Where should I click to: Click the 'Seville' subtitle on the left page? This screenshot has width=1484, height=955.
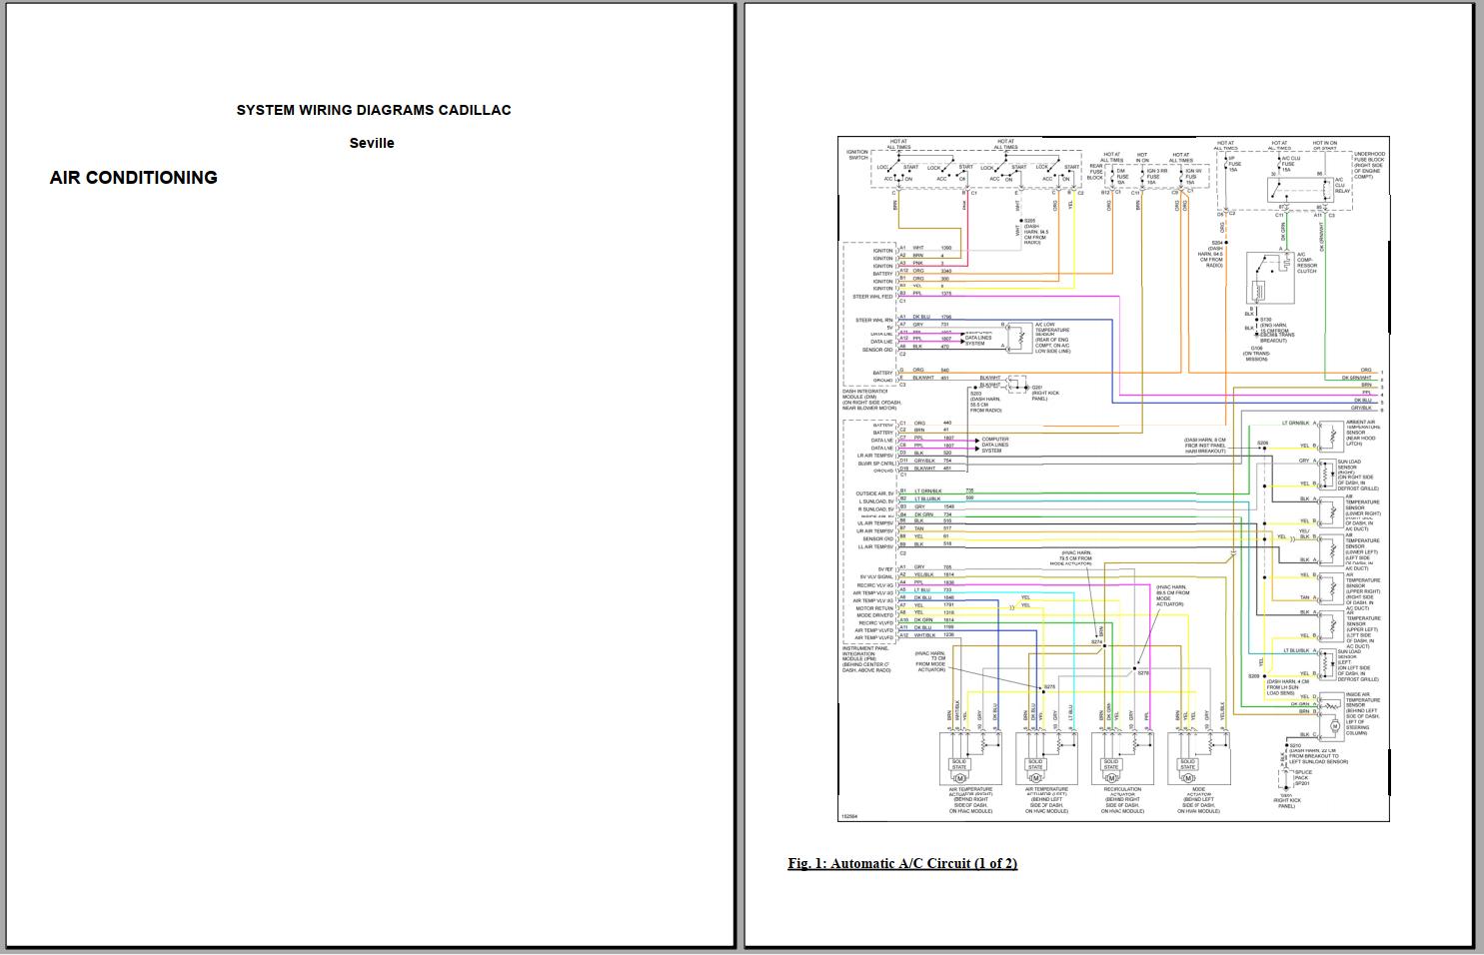(372, 143)
